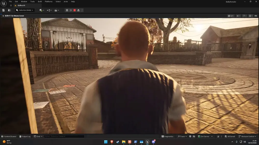Click the Unreal Engine logo icon

click(x=4, y=3)
